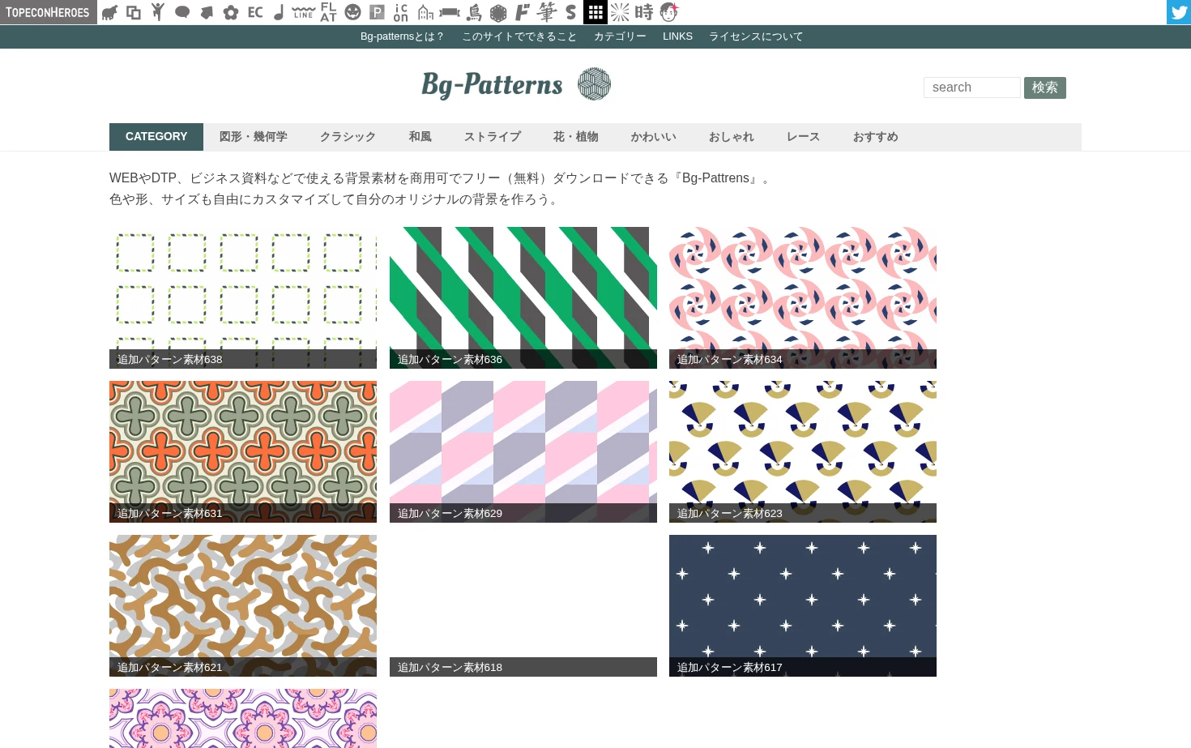
Task: Open the waving flag icon site
Action: click(207, 12)
